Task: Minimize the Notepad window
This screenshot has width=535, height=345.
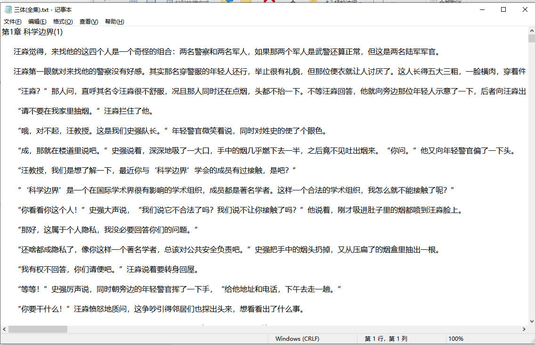Action: click(x=482, y=9)
